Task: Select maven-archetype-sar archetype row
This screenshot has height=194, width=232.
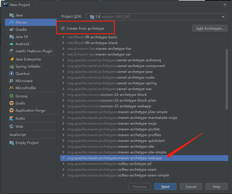Action: click(x=144, y=54)
